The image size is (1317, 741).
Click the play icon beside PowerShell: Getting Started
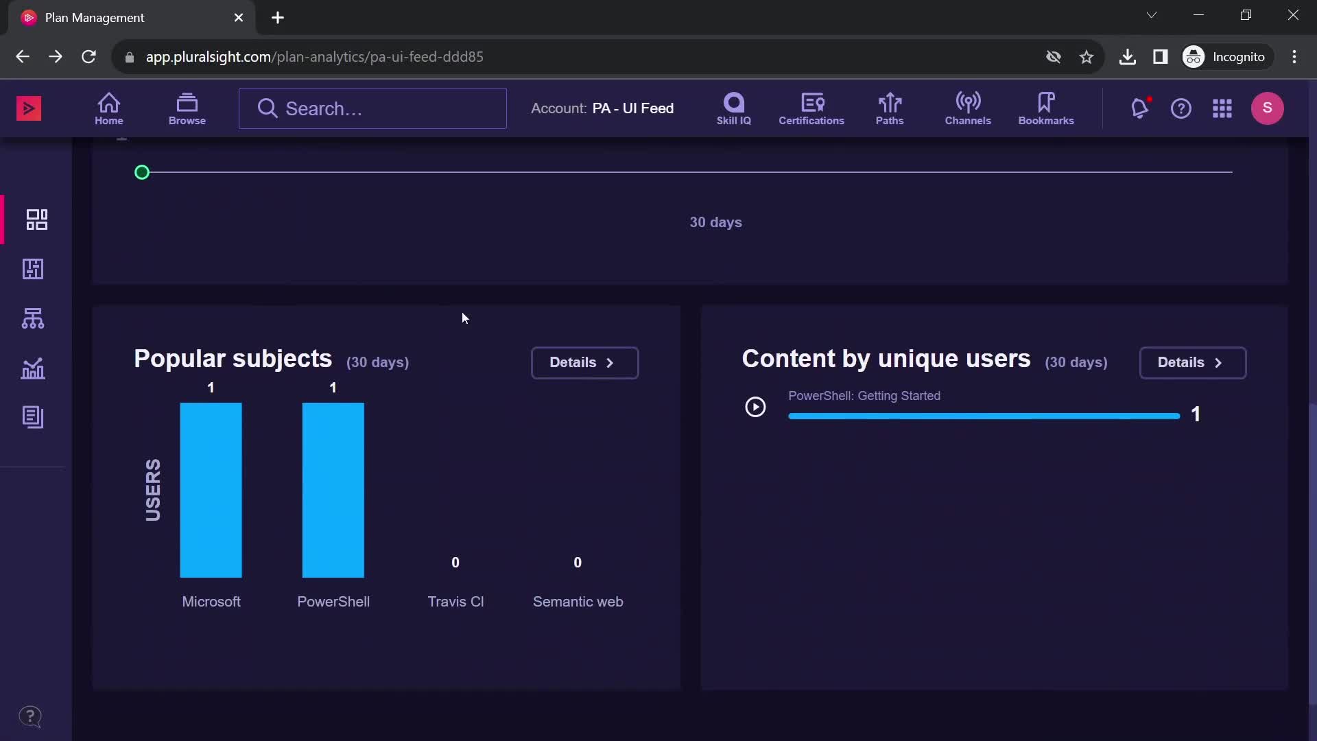pos(755,407)
